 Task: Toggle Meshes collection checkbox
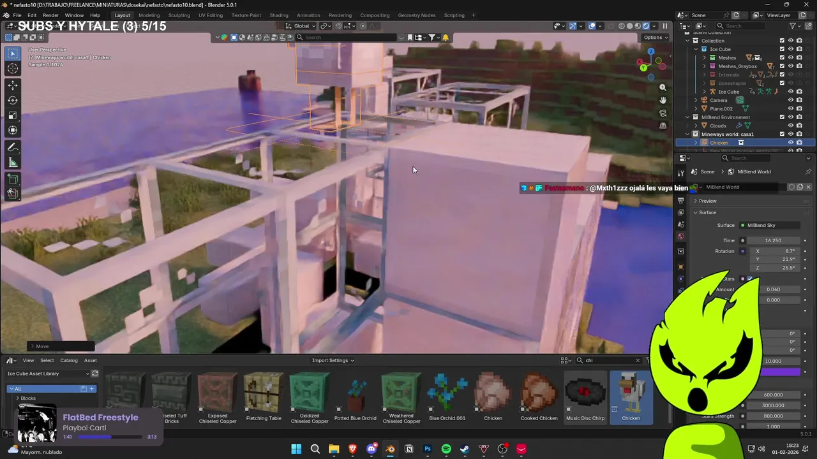[782, 57]
